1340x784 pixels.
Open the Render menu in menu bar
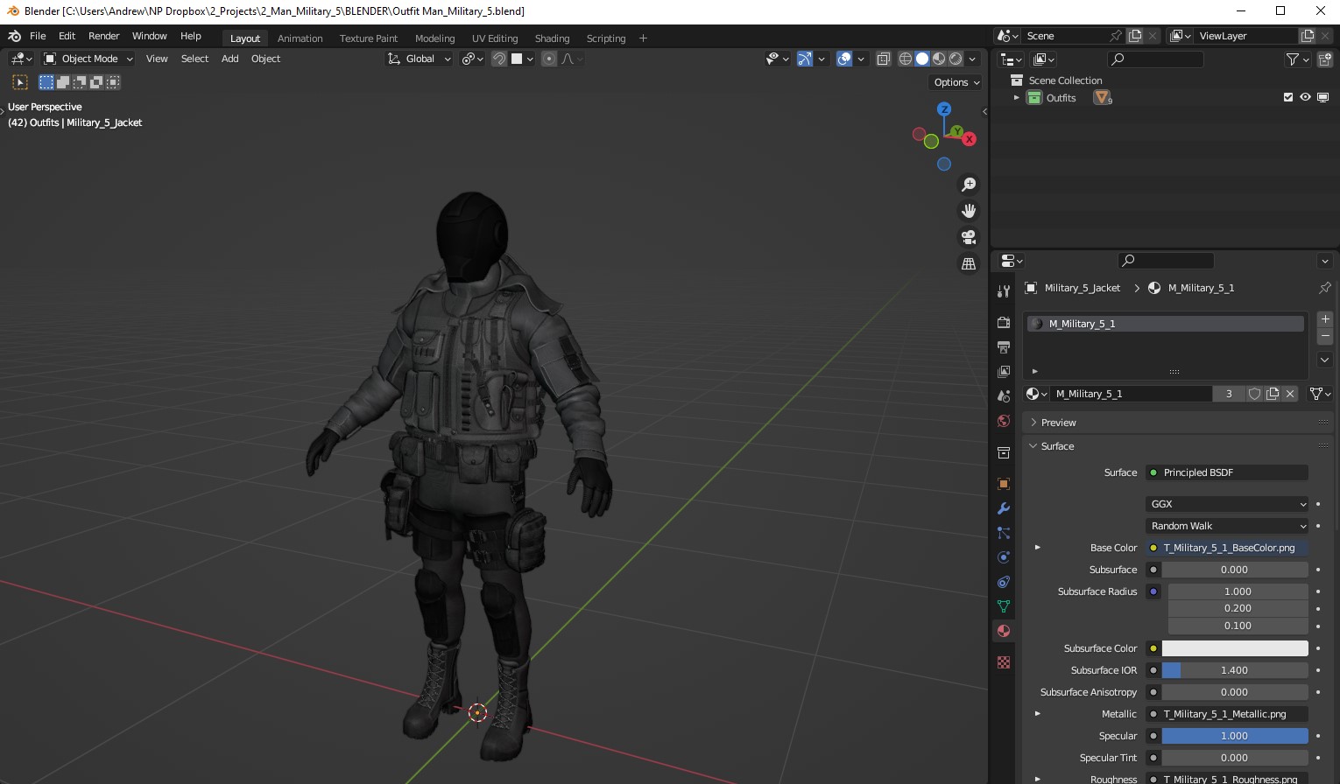[x=103, y=36]
